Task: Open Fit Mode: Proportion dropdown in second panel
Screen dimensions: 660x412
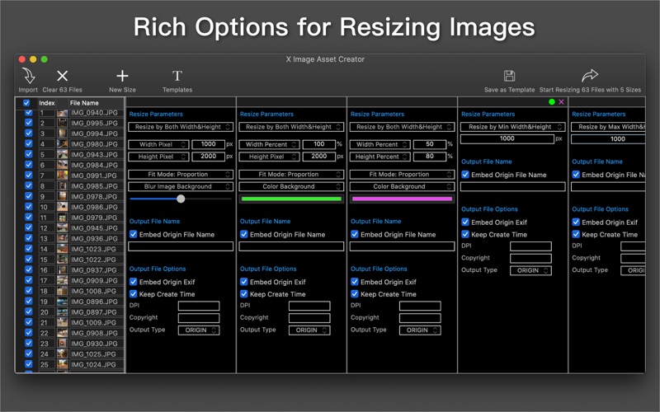Action: click(291, 174)
